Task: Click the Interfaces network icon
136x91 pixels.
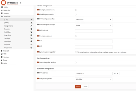Action: pyautogui.click(x=2, y=16)
